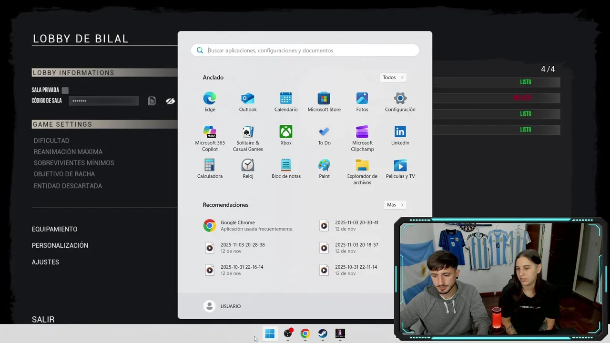Expand more recommendations with Más

[395, 205]
